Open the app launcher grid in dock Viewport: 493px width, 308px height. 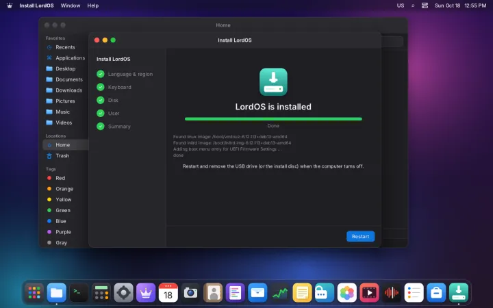[x=34, y=293]
